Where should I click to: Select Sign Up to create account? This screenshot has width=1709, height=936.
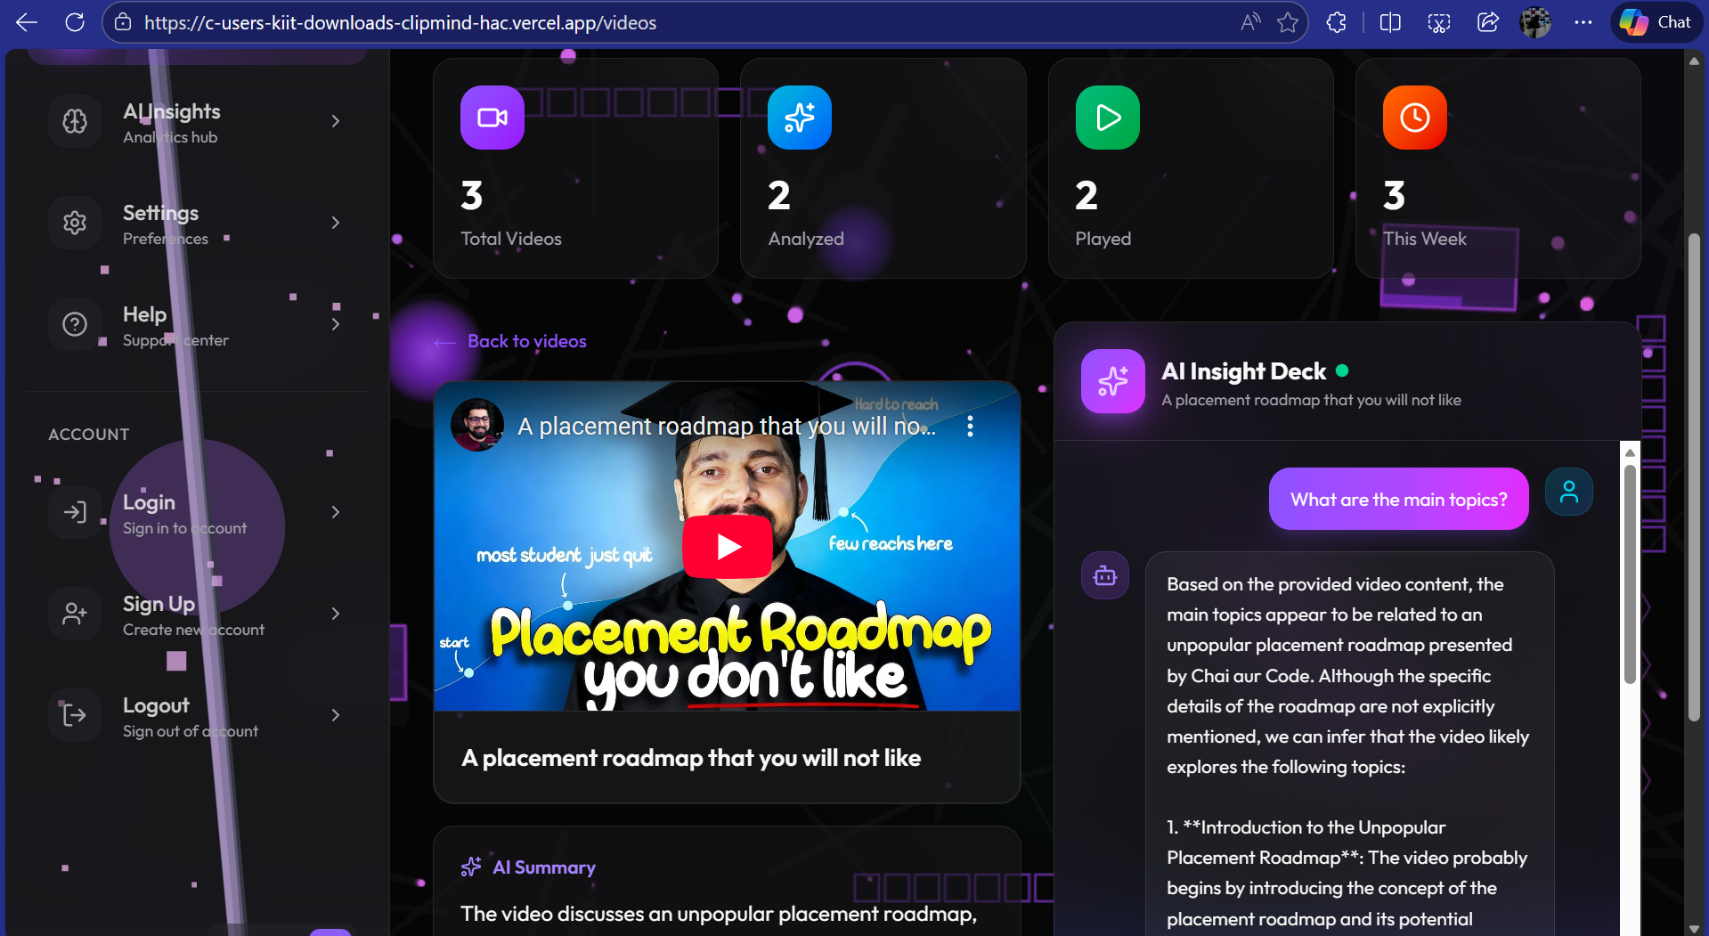click(x=197, y=614)
